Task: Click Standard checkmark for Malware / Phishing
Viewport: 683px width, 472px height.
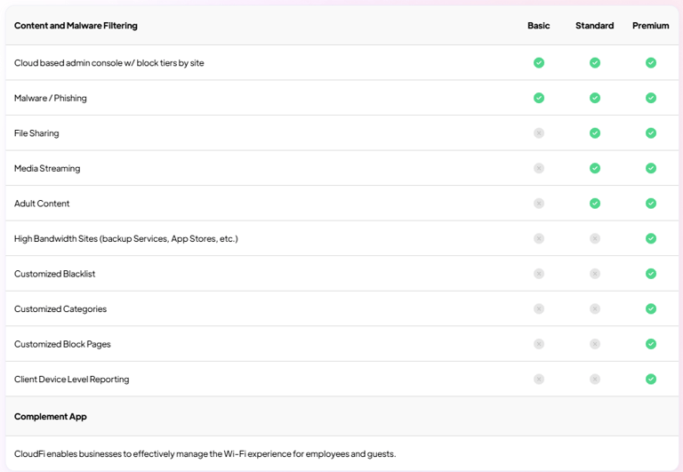Action: pyautogui.click(x=595, y=98)
